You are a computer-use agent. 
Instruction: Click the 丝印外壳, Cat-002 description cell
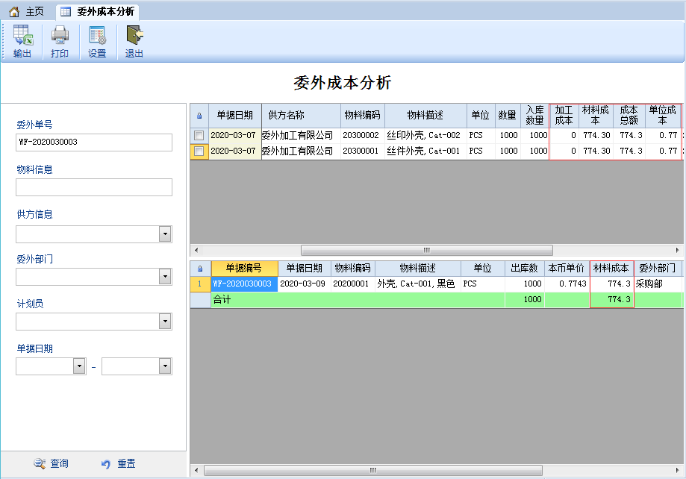pyautogui.click(x=425, y=136)
